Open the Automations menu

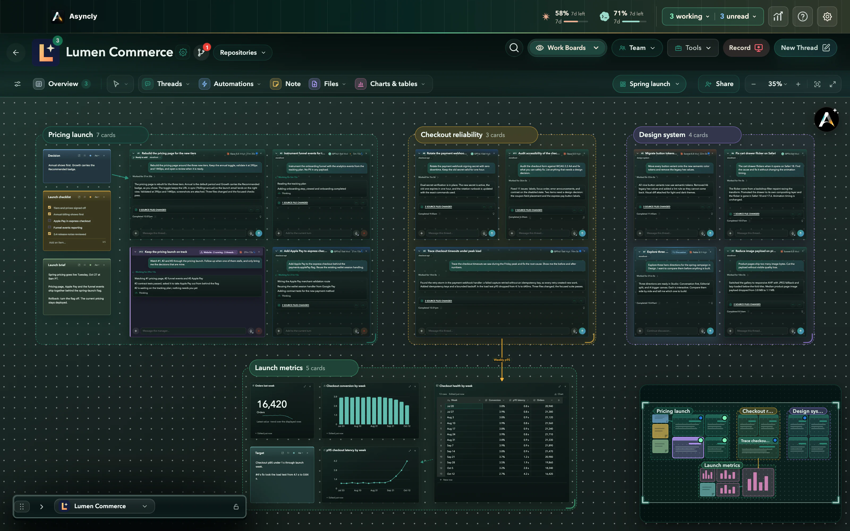(230, 84)
